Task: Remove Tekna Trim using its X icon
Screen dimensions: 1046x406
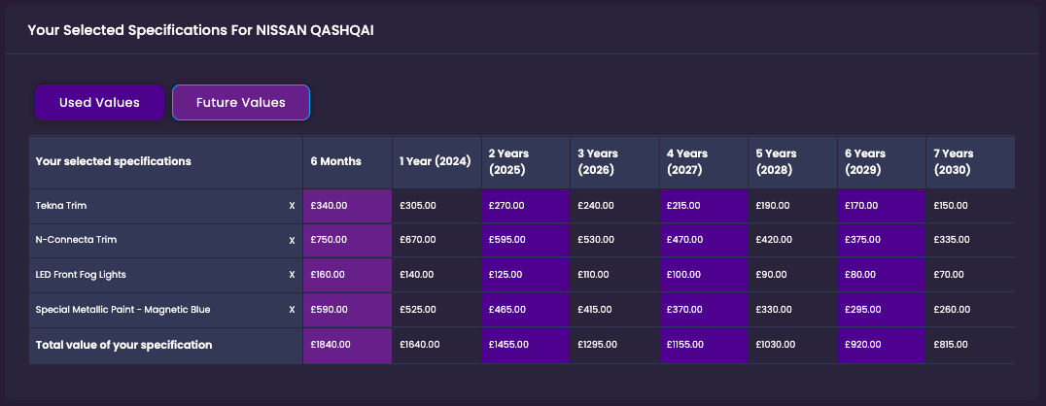Action: 292,206
